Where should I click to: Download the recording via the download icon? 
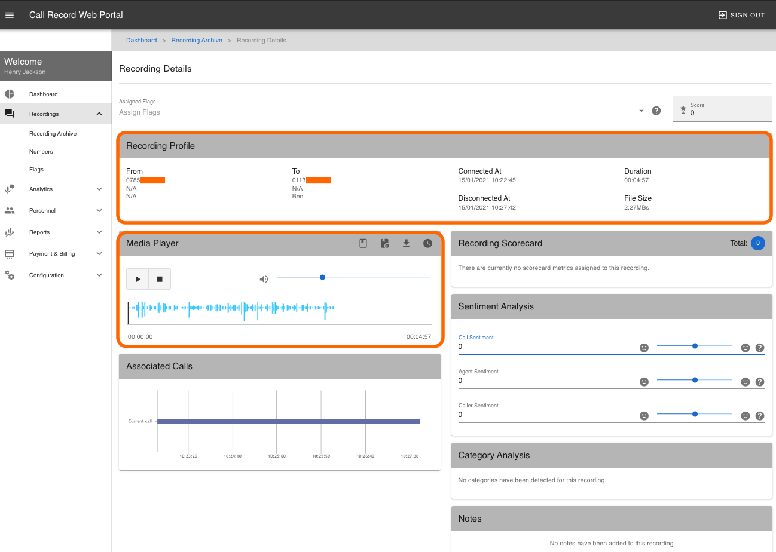point(406,243)
